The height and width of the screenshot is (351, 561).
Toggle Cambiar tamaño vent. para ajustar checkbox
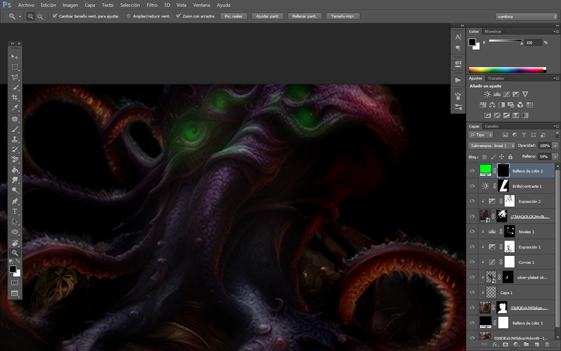pyautogui.click(x=55, y=16)
